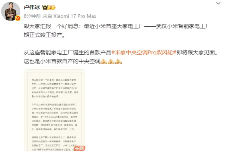Open the post options chevron menu
Image resolution: width=225 pixels, height=155 pixels.
pos(218,3)
